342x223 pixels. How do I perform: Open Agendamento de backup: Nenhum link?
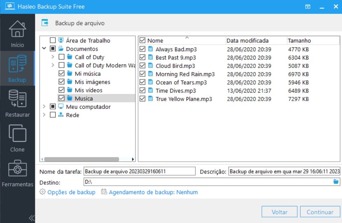(153, 192)
